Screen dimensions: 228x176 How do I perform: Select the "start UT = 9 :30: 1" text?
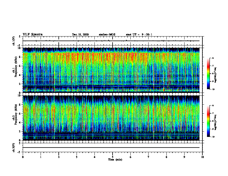[139, 35]
